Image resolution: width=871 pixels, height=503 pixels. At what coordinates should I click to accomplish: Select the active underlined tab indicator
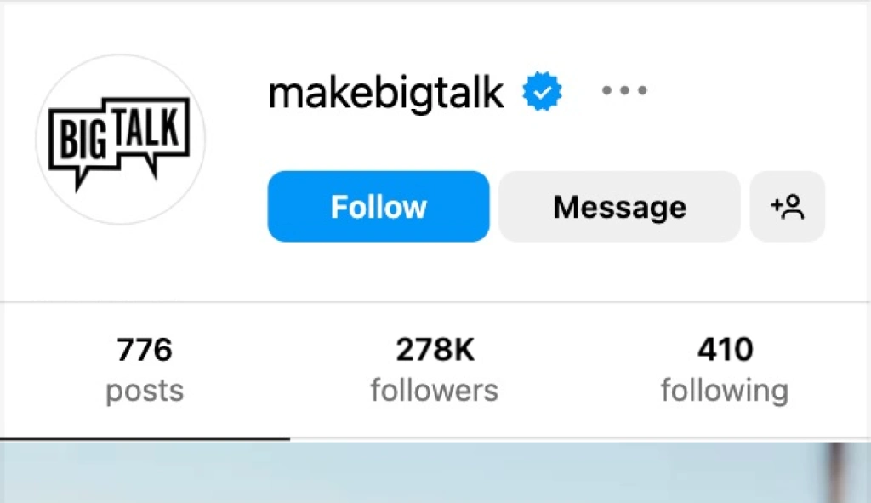coord(145,438)
